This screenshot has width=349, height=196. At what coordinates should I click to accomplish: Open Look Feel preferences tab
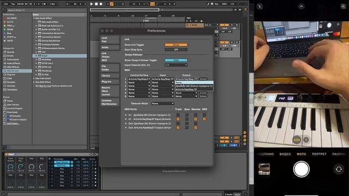click(110, 40)
